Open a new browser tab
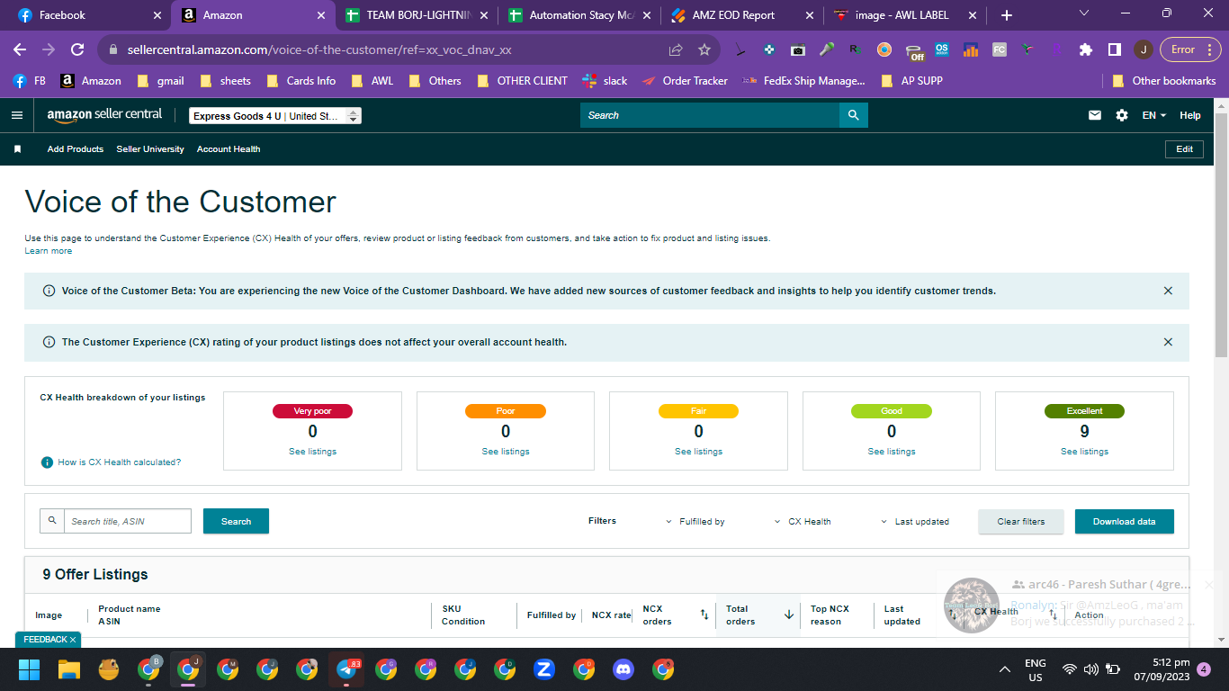 pos(1007,15)
